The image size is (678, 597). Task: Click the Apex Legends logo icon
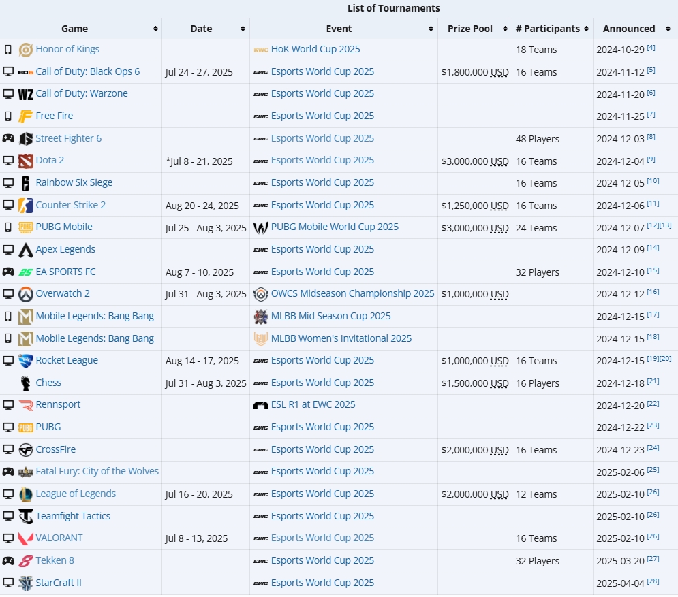[26, 250]
